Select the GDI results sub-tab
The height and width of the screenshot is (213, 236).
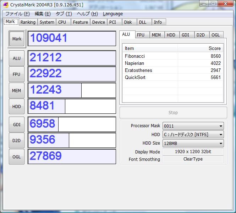(187, 35)
